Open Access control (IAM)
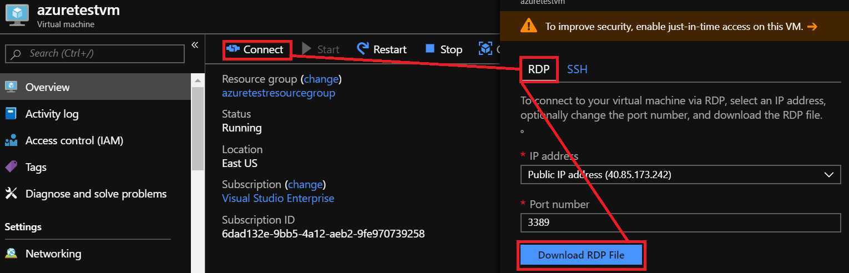This screenshot has height=273, width=849. tap(95, 140)
